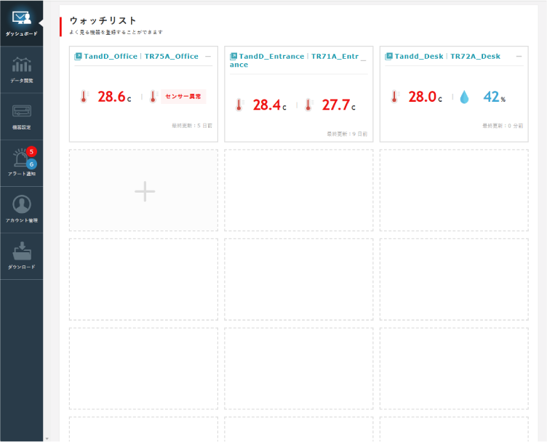The image size is (547, 442).
Task: Open the TandD_Entrance TR71A_Entrance title link
Action: pyautogui.click(x=298, y=60)
